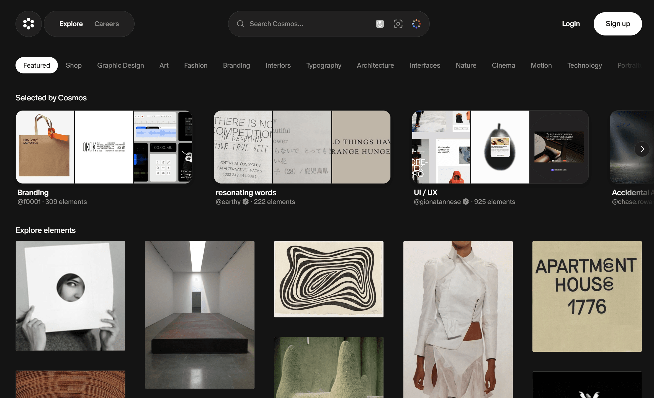Click the Explore nav item
The height and width of the screenshot is (398, 654).
pyautogui.click(x=71, y=24)
